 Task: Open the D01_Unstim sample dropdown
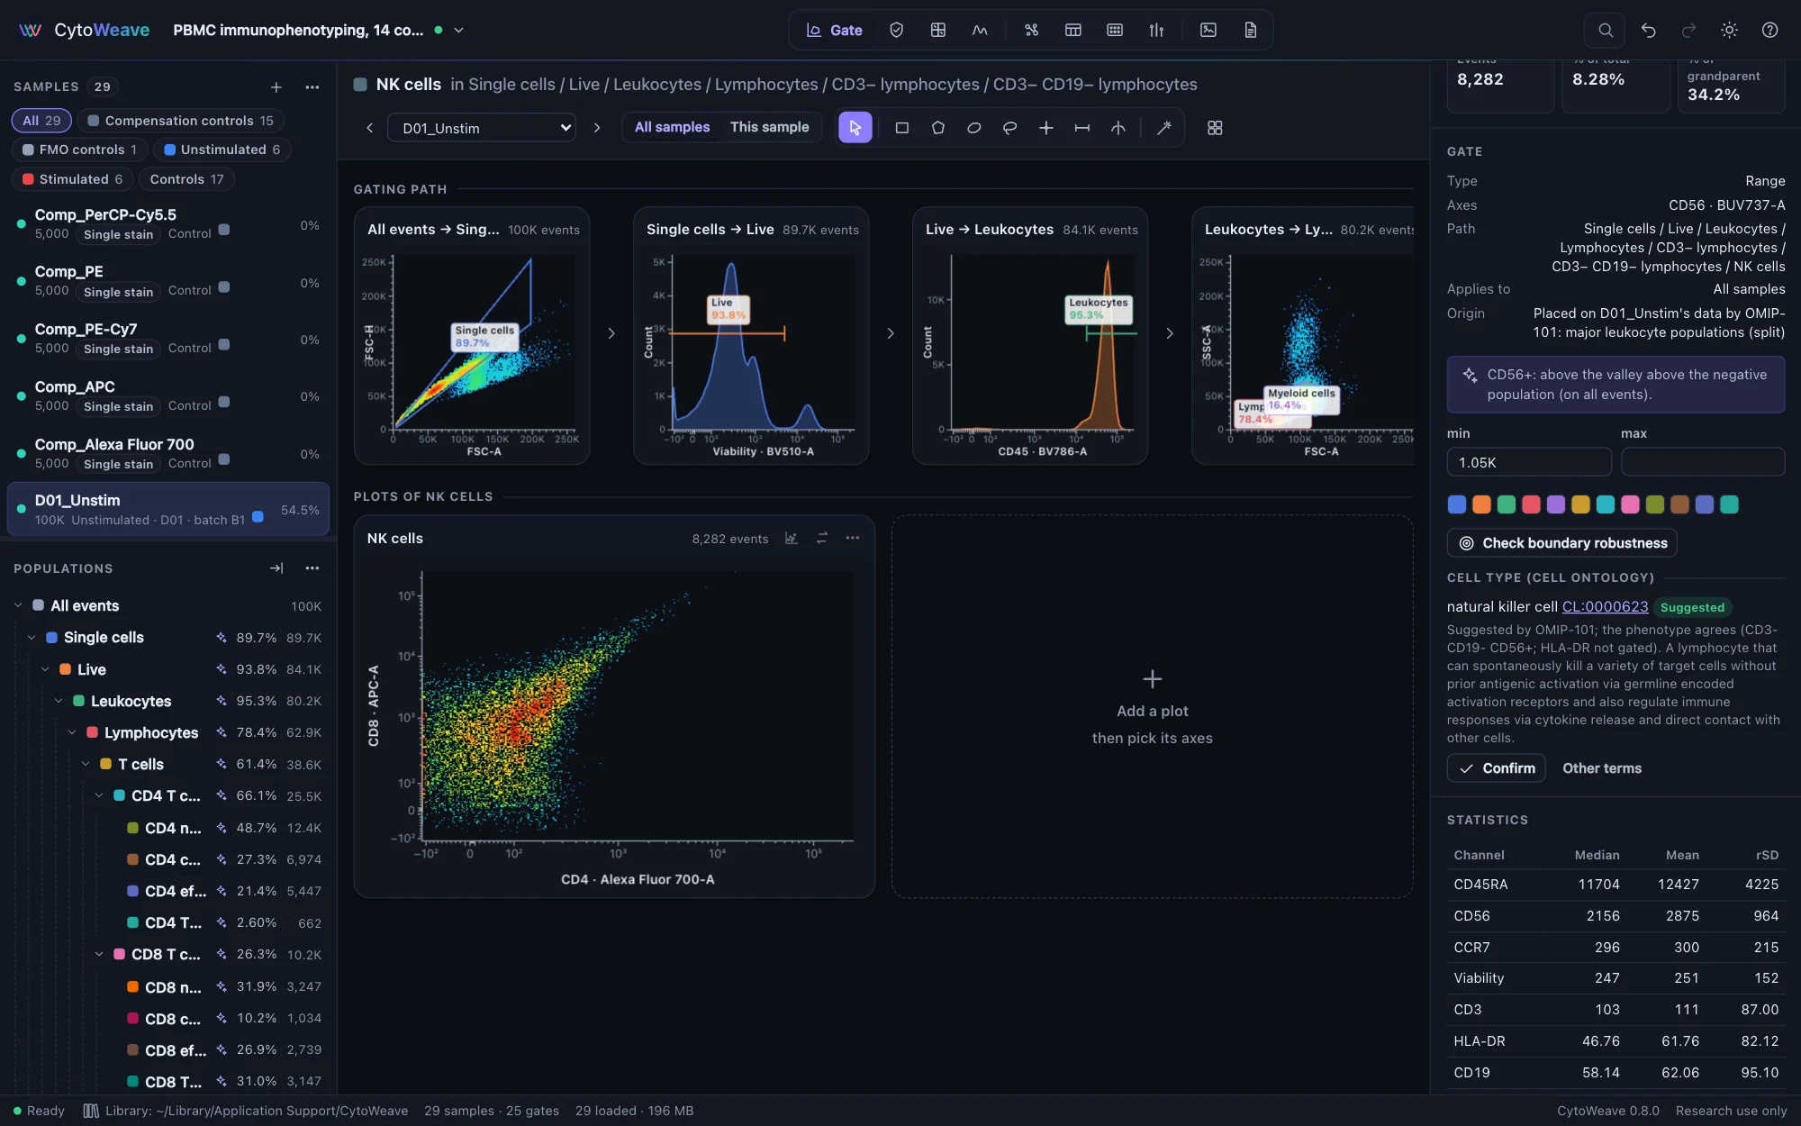click(x=482, y=128)
